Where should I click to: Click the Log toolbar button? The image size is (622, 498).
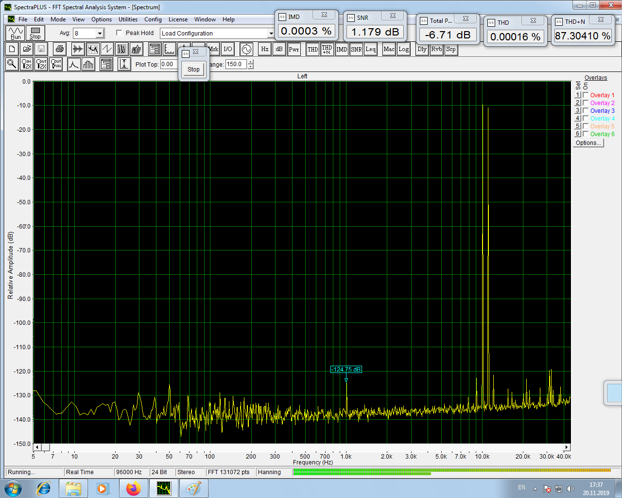(403, 49)
